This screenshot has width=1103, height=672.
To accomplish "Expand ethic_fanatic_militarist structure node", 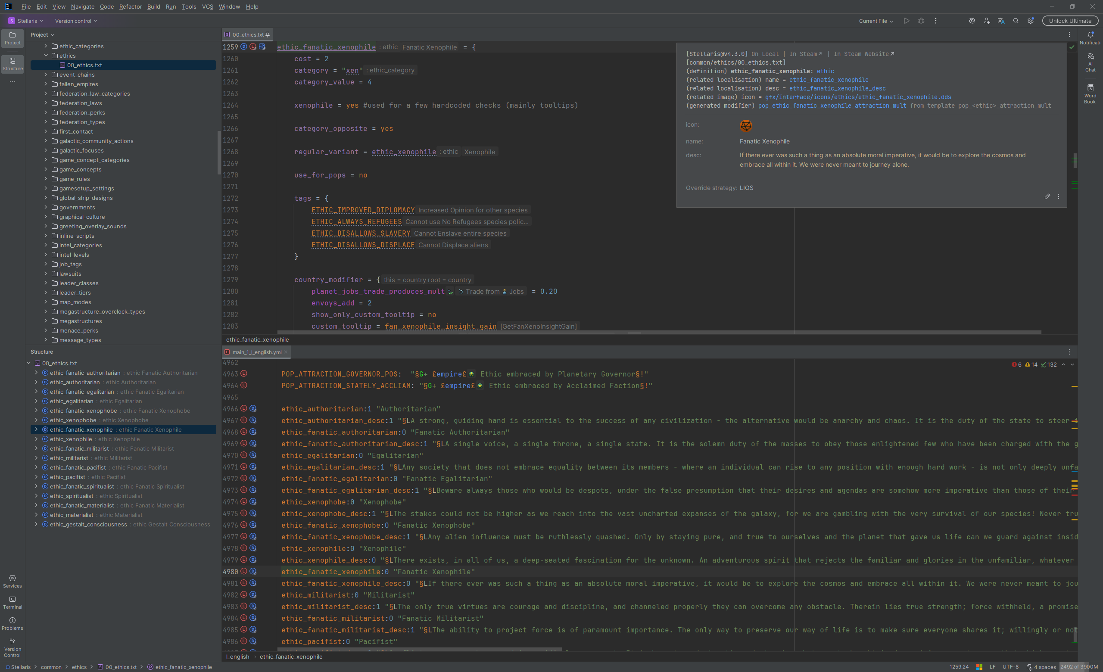I will pyautogui.click(x=36, y=448).
